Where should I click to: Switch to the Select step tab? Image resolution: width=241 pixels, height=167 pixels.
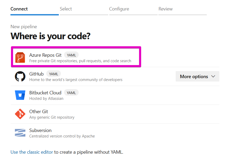[66, 9]
